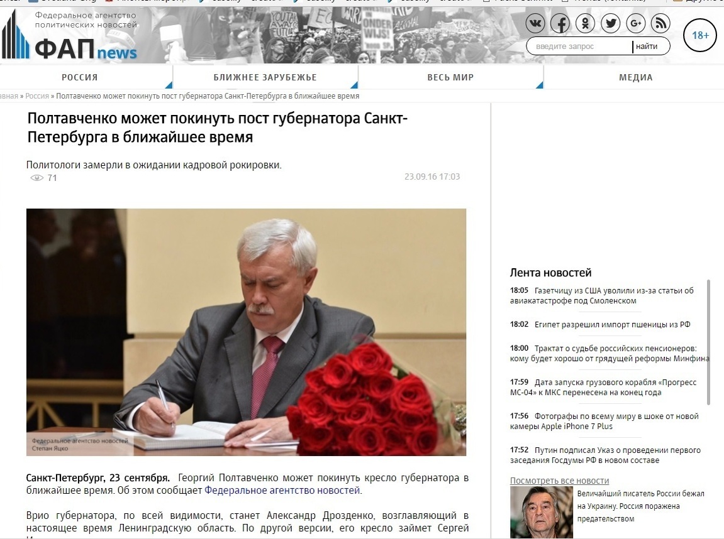This screenshot has height=539, width=724.
Task: Open the RSS feed icon
Action: (x=660, y=23)
